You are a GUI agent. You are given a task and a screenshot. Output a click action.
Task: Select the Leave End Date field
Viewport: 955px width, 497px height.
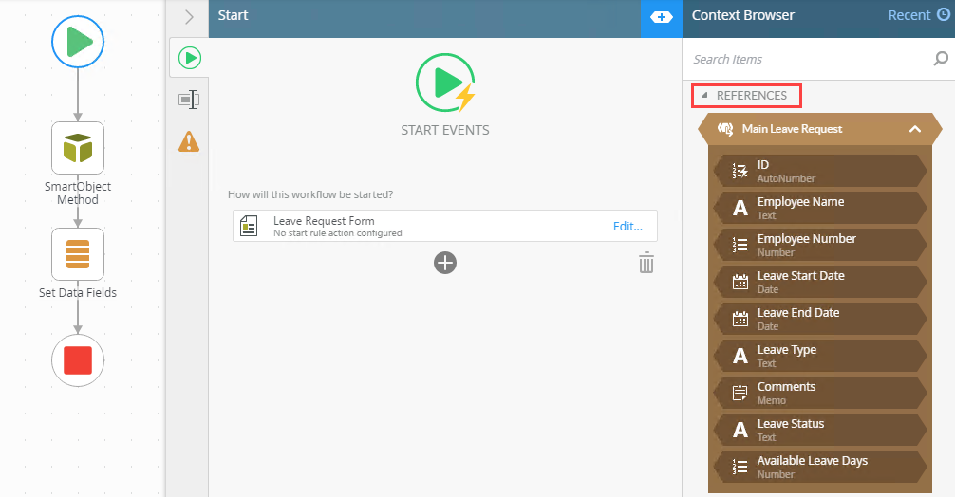tap(820, 319)
